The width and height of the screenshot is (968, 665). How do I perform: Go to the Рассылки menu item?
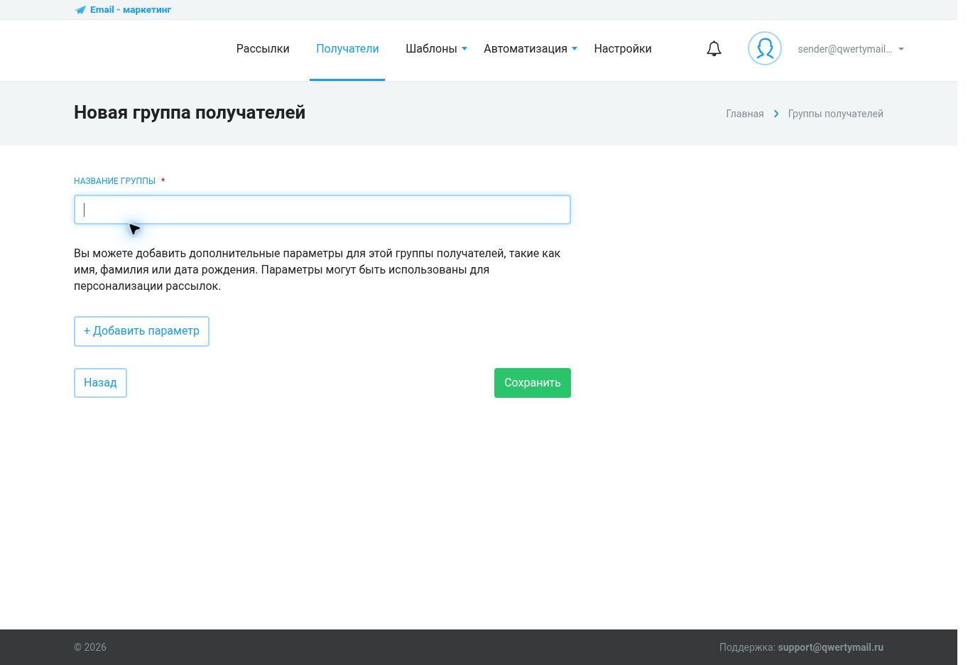pos(263,49)
